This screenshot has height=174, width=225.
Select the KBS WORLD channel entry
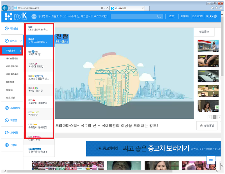(x=39, y=151)
